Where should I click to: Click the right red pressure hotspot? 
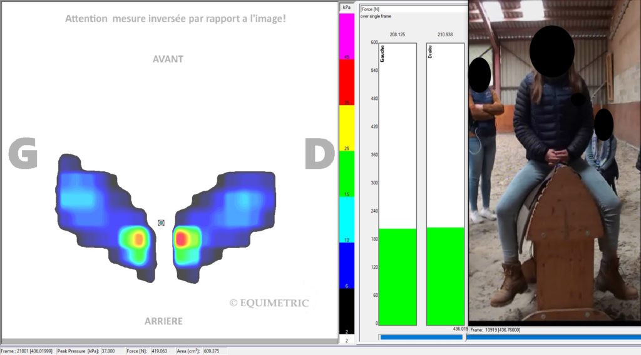coord(182,239)
